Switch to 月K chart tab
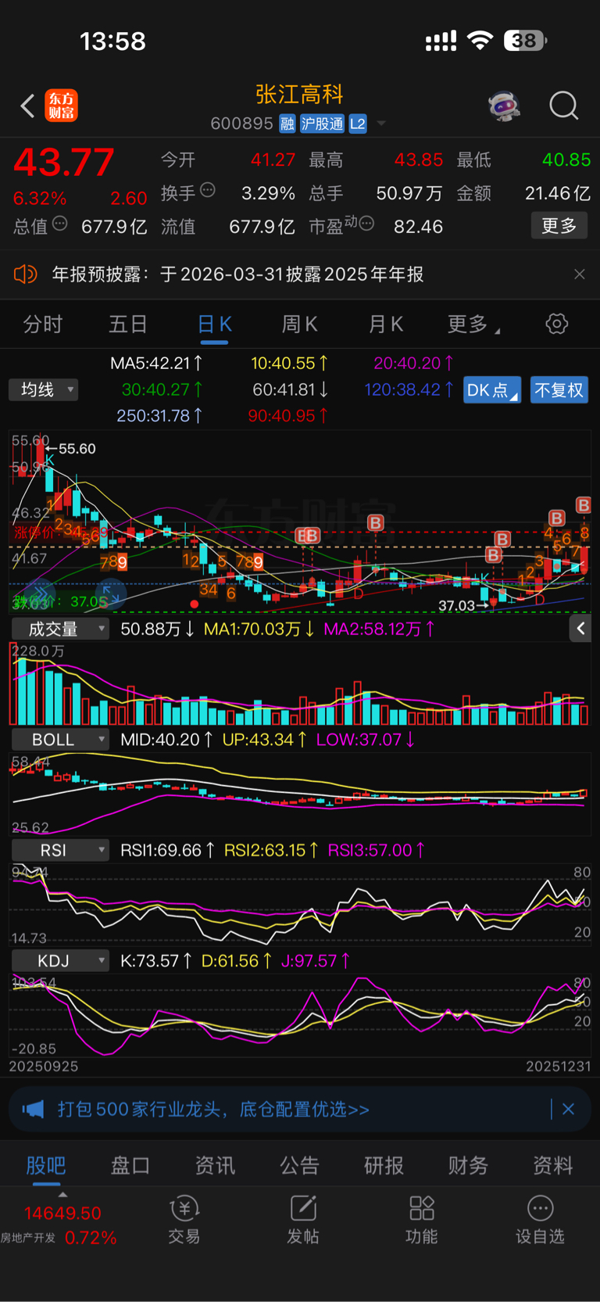This screenshot has height=1302, width=600. (x=386, y=324)
